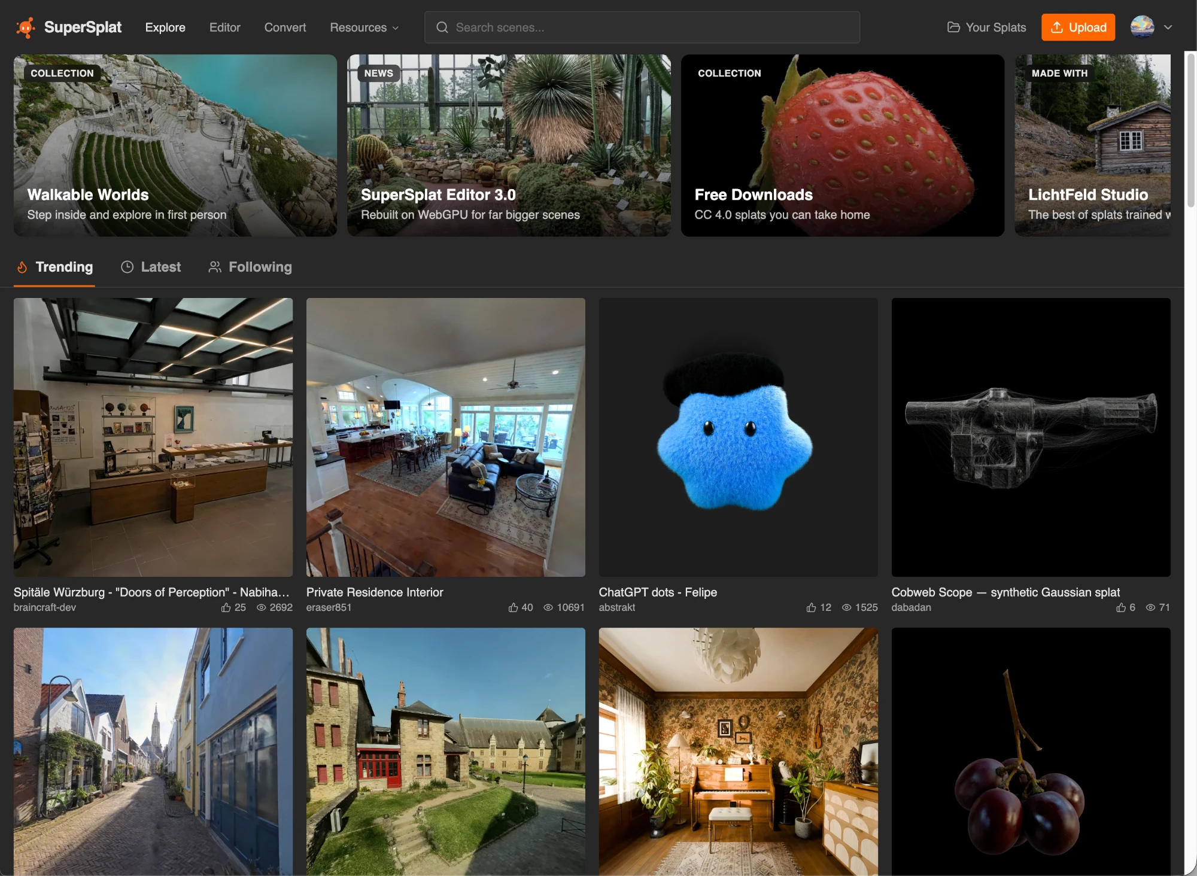Switch to the Latest tab

tap(151, 267)
